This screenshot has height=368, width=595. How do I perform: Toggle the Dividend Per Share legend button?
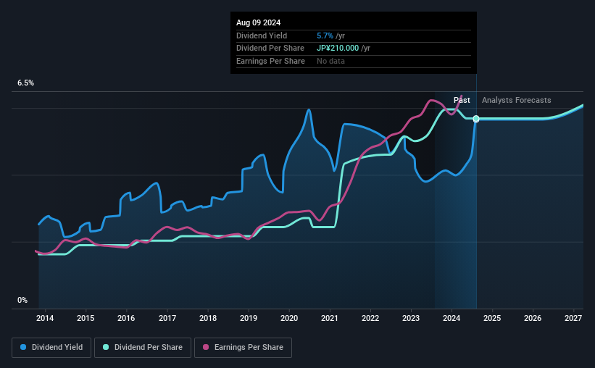[x=144, y=348]
